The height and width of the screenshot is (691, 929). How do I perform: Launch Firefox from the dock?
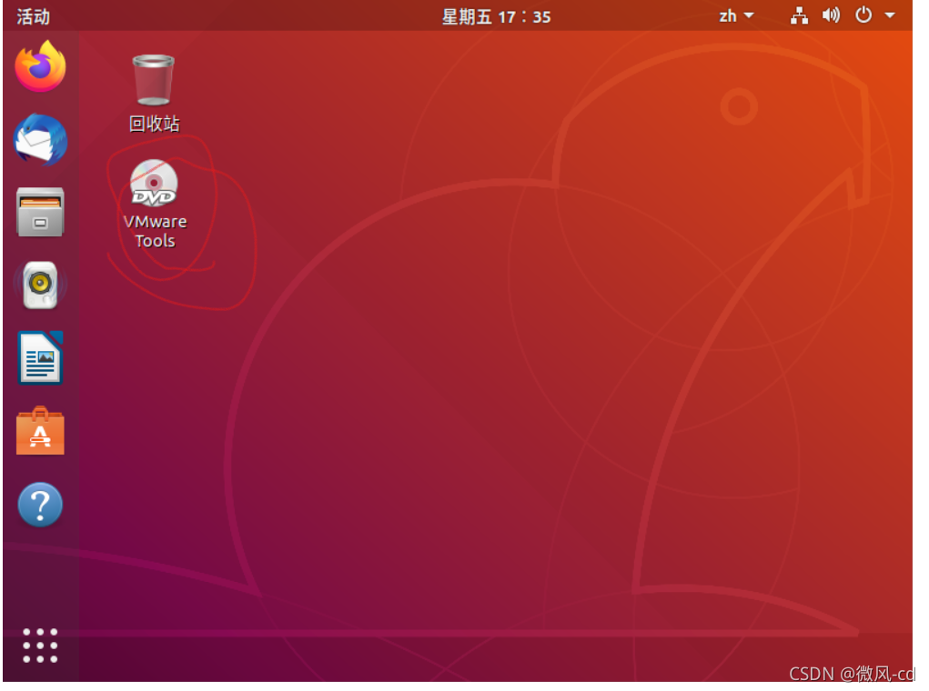[40, 66]
